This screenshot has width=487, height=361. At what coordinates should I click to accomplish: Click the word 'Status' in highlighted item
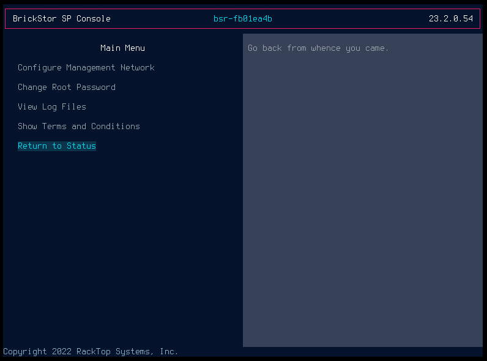[81, 146]
